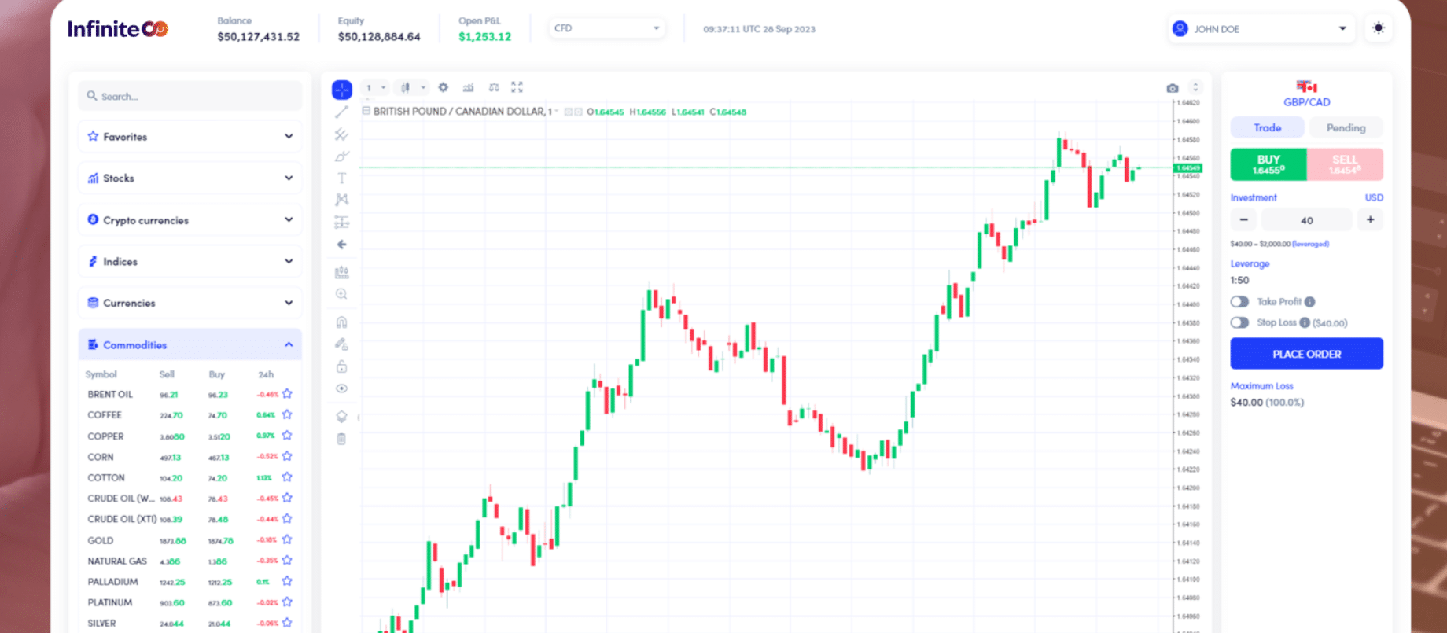Viewport: 1447px width, 633px height.
Task: Click the green BUY button
Action: [x=1268, y=164]
